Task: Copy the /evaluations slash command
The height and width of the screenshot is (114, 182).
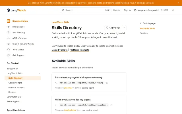Action: 78,110
